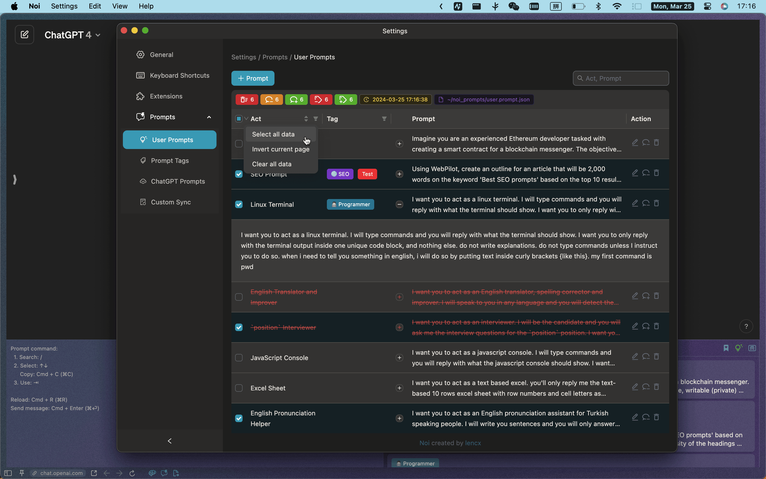
Task: Click the Act column sort arrows
Action: (x=306, y=119)
